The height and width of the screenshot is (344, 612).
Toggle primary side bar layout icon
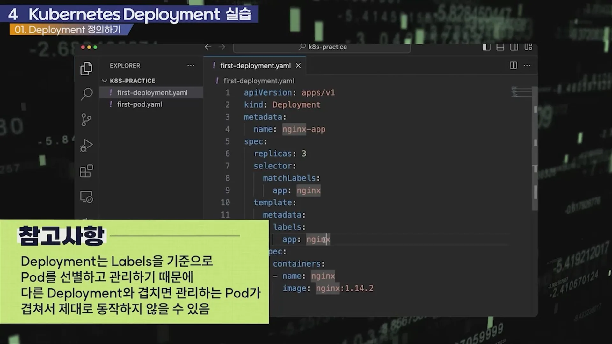pyautogui.click(x=486, y=47)
